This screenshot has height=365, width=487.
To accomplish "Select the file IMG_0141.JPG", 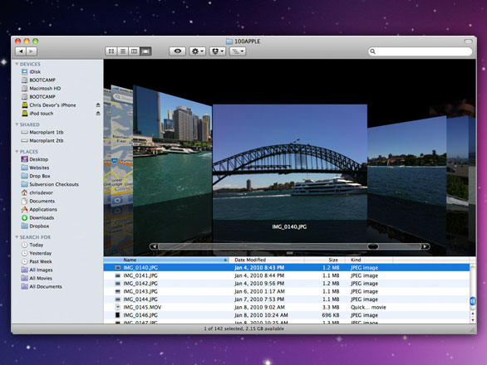I will pyautogui.click(x=287, y=275).
